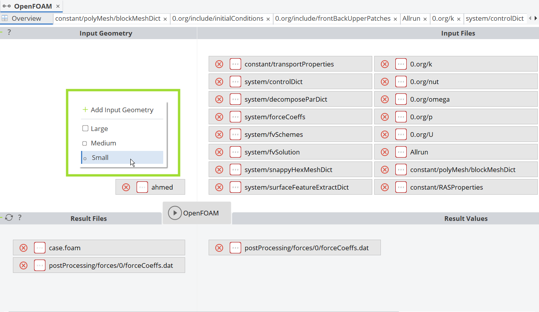
Task: Select the Small geometry size option
Action: (122, 158)
